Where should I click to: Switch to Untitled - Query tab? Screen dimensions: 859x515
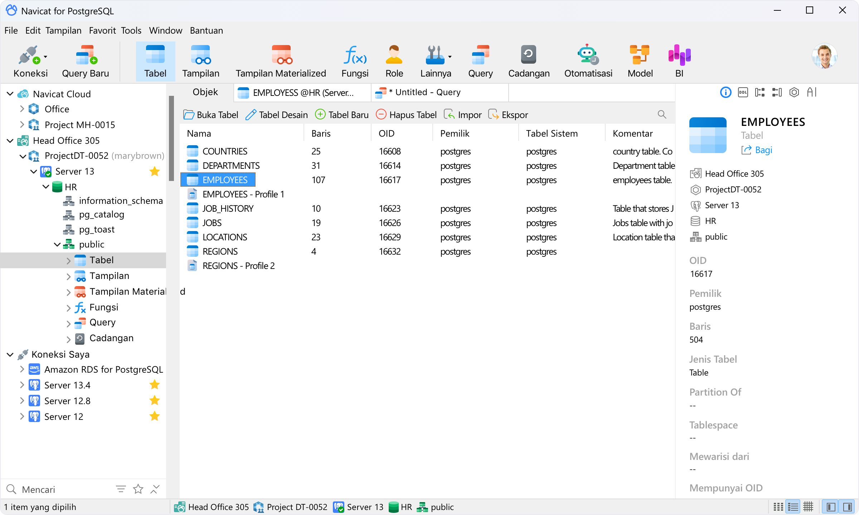pyautogui.click(x=440, y=92)
